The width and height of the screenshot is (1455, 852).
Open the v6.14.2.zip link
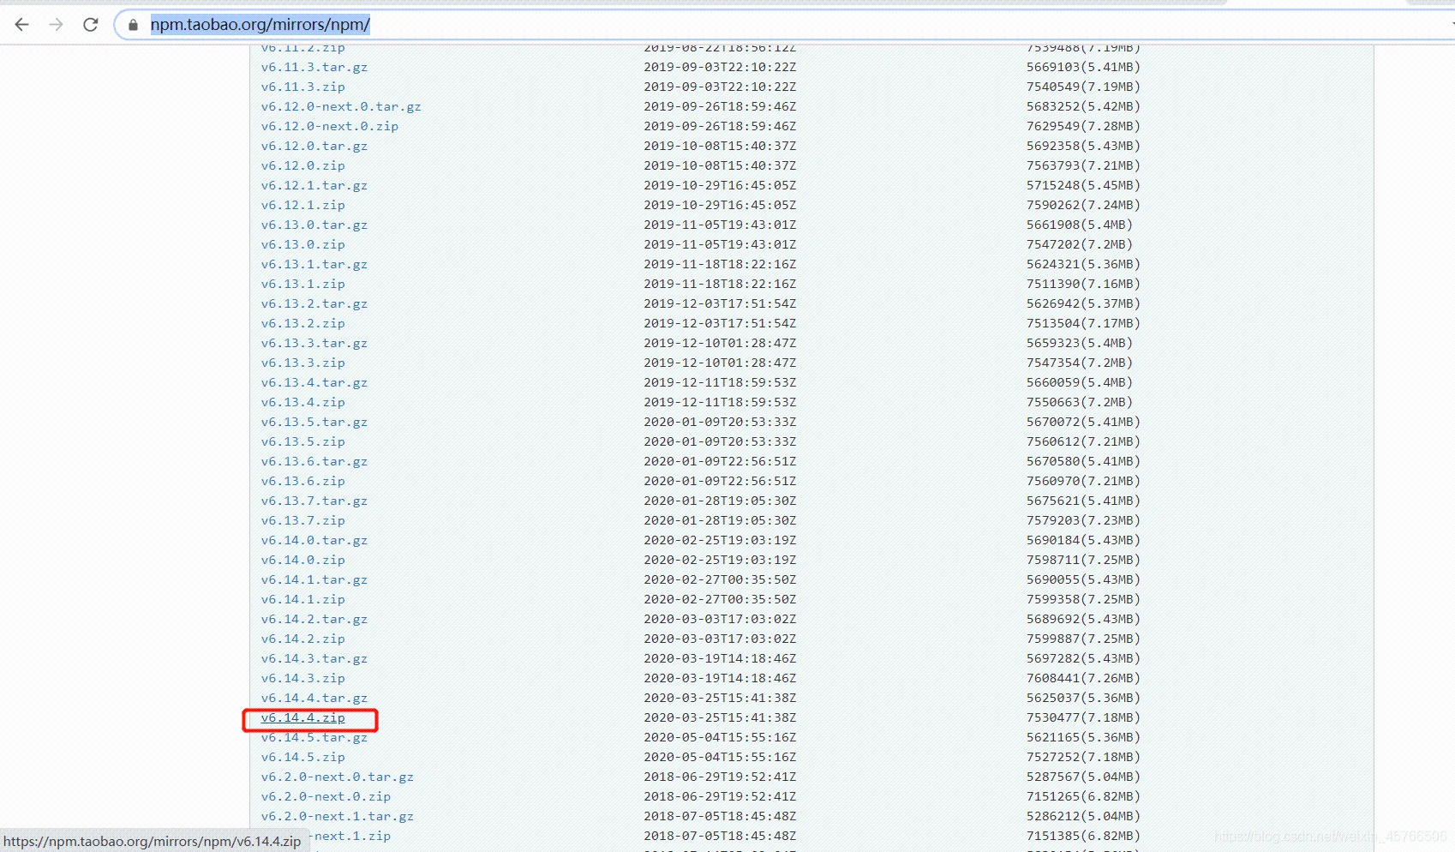(x=303, y=639)
